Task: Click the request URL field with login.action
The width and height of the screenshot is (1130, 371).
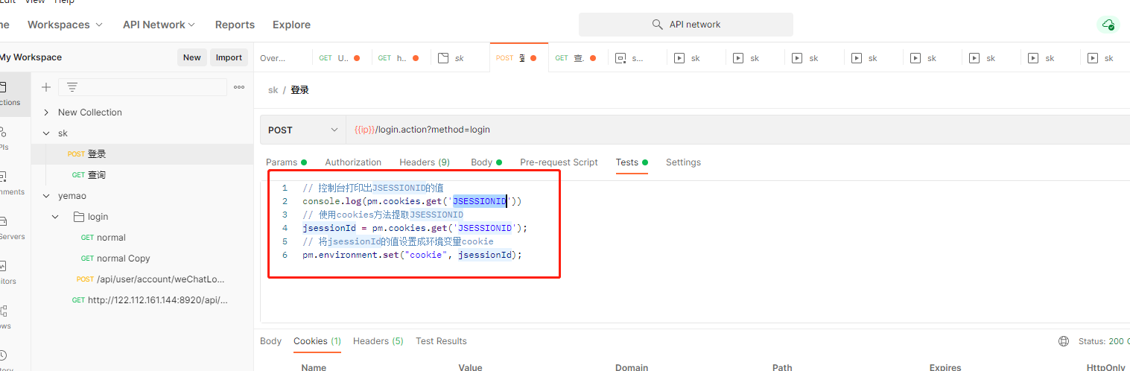Action: (x=737, y=130)
